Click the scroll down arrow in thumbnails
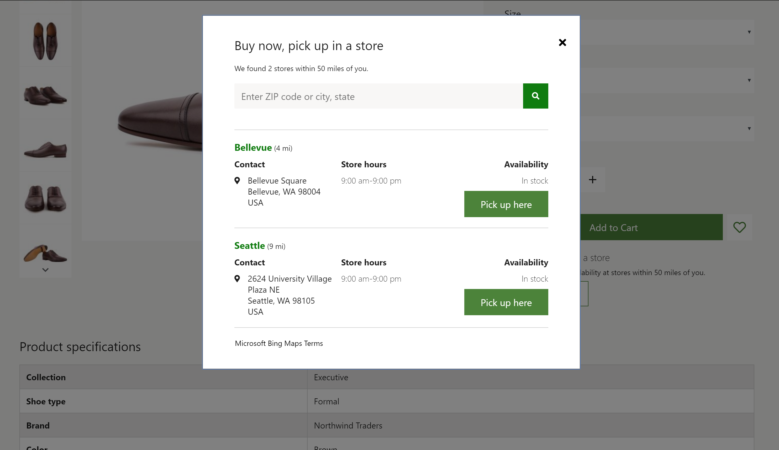Screen dimensions: 779x450 pos(46,270)
